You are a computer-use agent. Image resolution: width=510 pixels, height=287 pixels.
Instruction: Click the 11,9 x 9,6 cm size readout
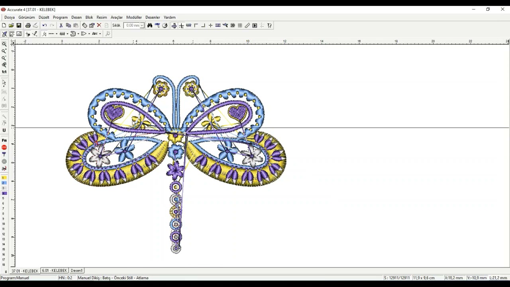click(x=424, y=278)
